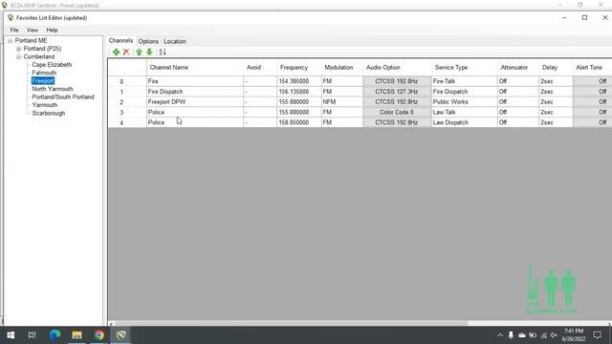Switch to the Options tab
612x344 pixels.
tap(148, 41)
